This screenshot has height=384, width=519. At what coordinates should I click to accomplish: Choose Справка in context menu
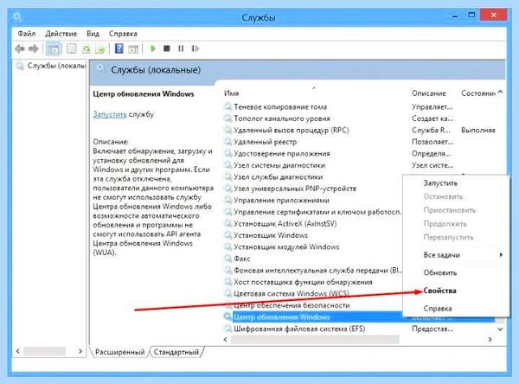click(437, 309)
